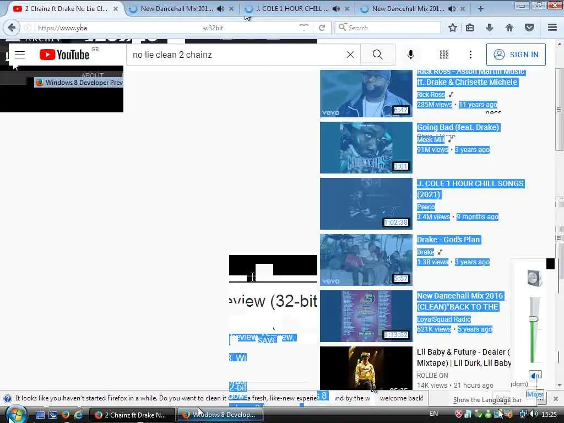The width and height of the screenshot is (564, 423).
Task: Select the New Dancehall Mix tab beside 2 Chainz tab
Action: [176, 9]
